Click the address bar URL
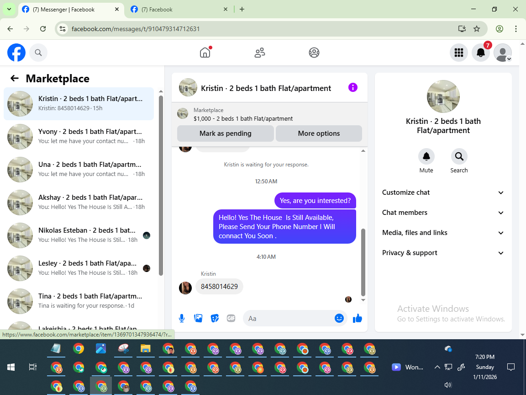Screen dimensions: 526x395 tap(136, 29)
